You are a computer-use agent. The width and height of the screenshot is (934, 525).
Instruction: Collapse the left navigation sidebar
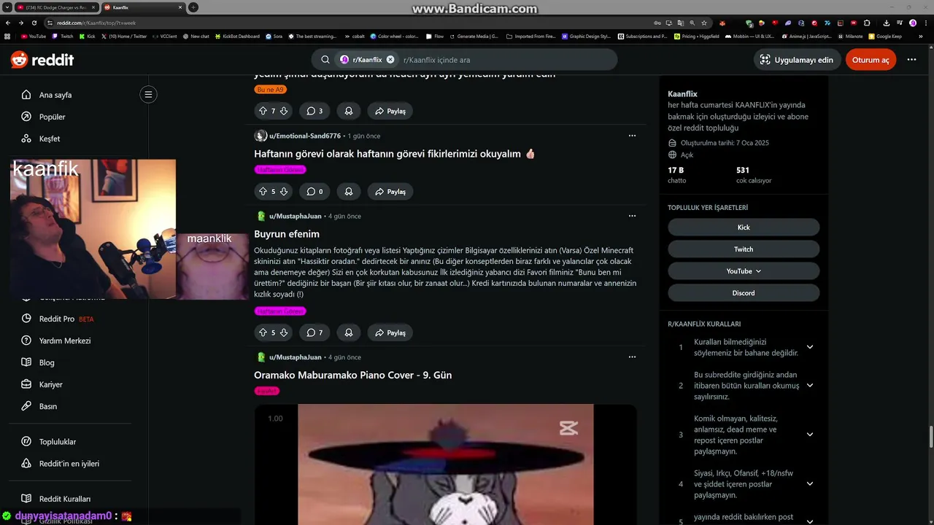pyautogui.click(x=148, y=94)
